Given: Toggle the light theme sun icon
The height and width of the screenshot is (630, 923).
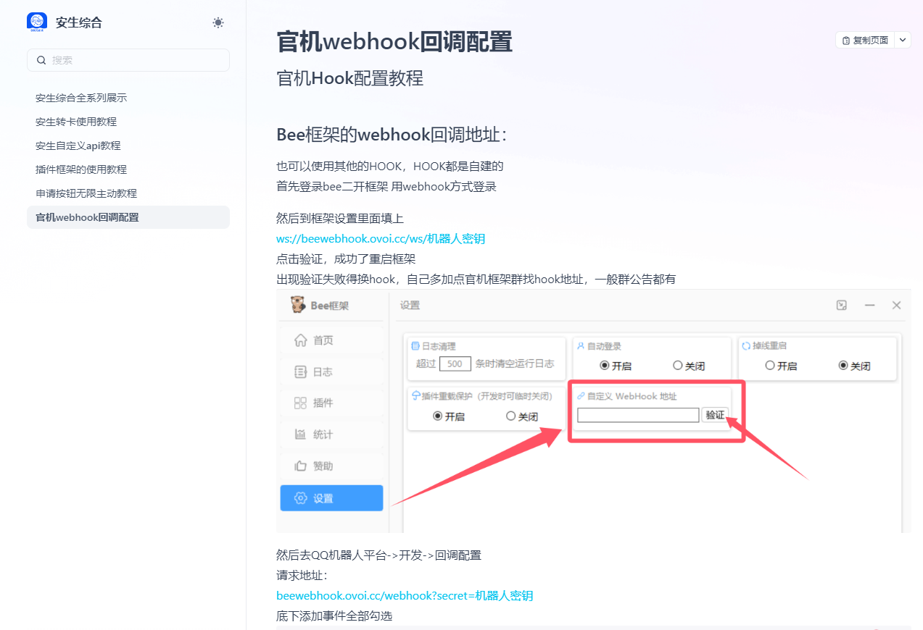Looking at the screenshot, I should 218,22.
